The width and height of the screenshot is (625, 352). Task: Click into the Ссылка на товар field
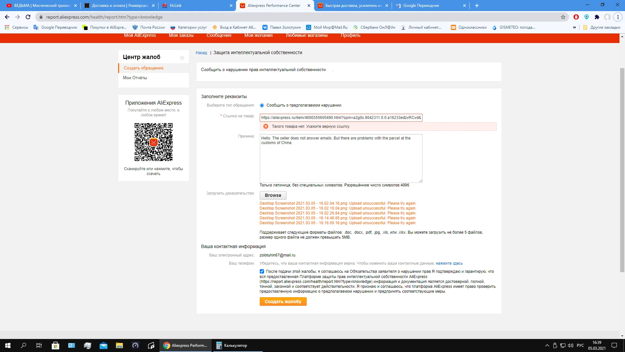click(341, 118)
